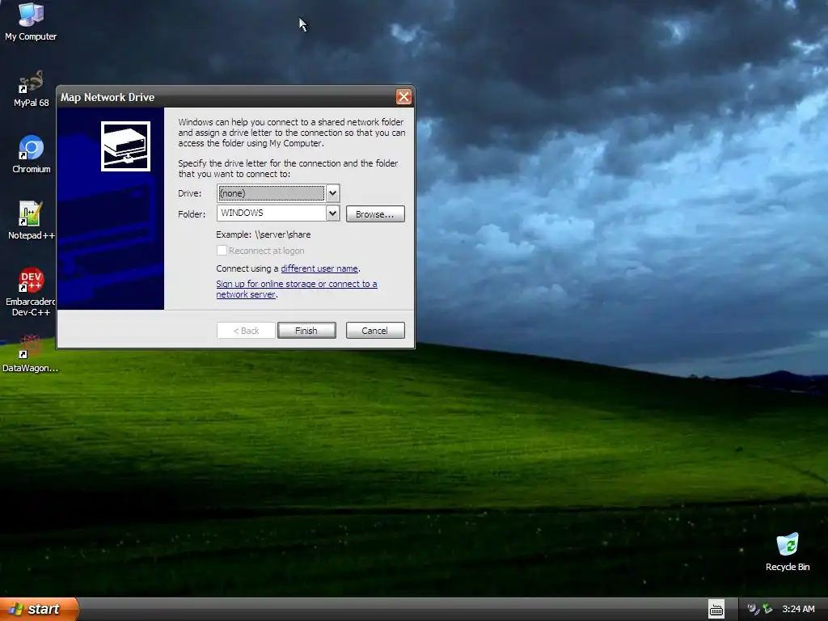Click the Finish button
828x621 pixels.
coord(306,331)
